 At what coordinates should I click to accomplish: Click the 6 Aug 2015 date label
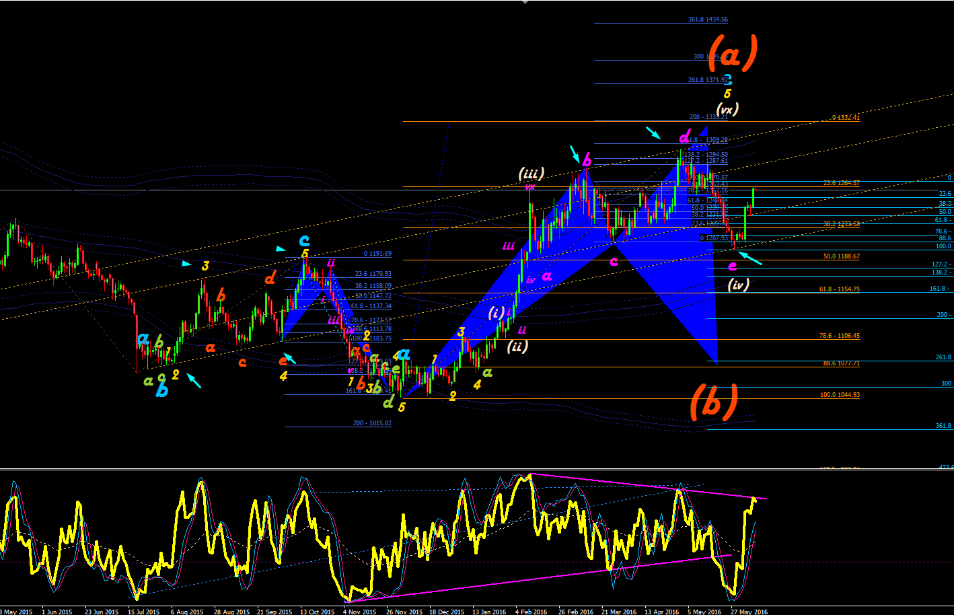tap(187, 612)
